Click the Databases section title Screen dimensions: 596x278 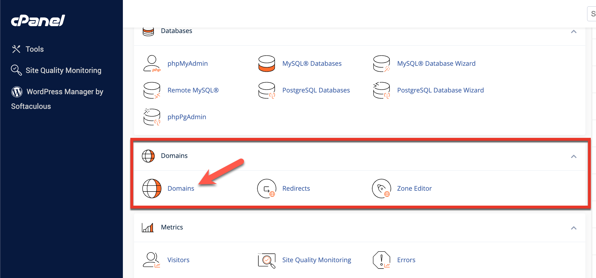click(177, 31)
